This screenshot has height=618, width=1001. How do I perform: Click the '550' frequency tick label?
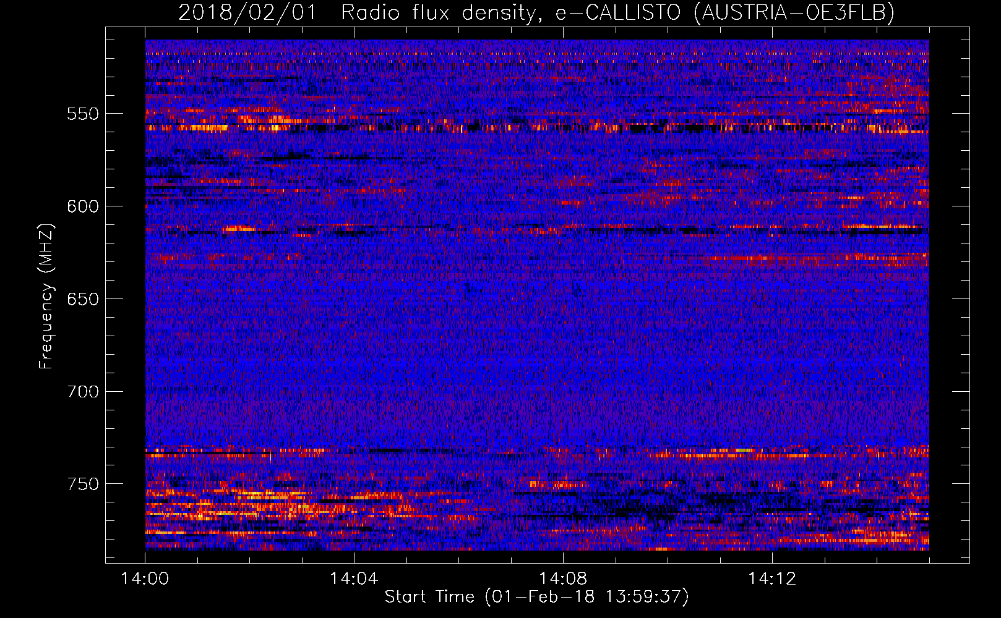pos(83,114)
